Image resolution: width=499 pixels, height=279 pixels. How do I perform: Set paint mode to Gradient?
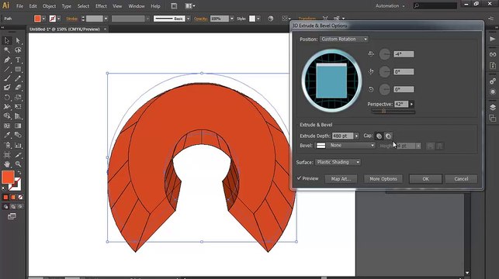point(13,198)
